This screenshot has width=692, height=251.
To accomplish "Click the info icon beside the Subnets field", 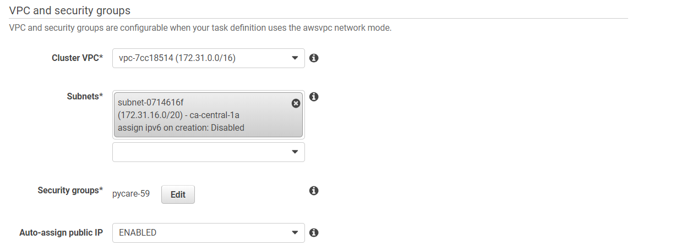I will [314, 97].
